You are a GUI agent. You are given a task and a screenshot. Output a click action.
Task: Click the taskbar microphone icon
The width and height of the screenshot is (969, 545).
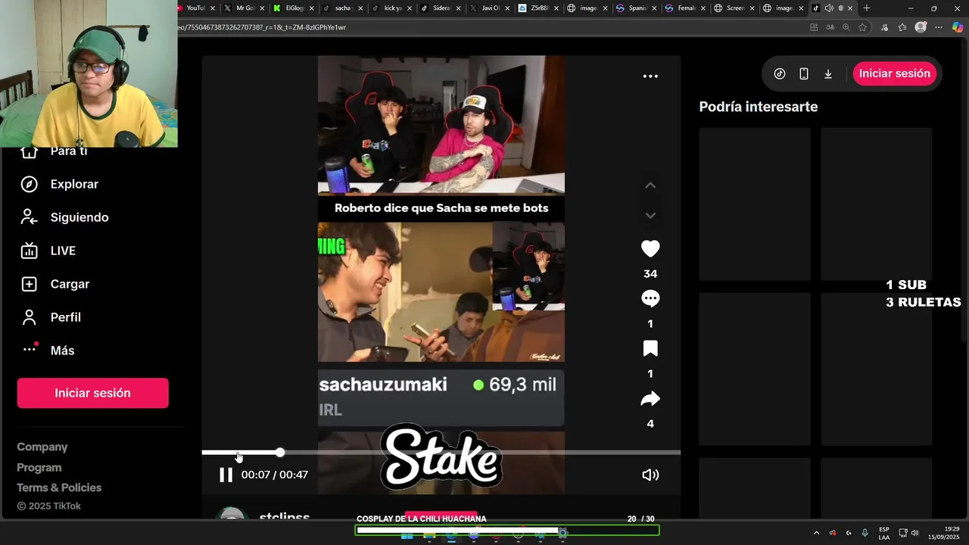point(865,533)
